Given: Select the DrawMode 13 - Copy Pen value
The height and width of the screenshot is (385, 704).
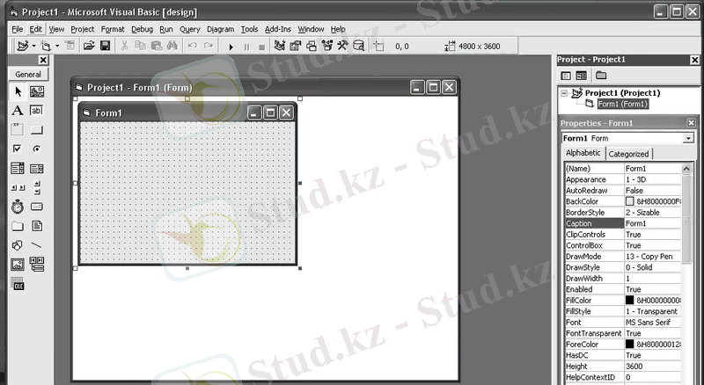Looking at the screenshot, I should [653, 257].
